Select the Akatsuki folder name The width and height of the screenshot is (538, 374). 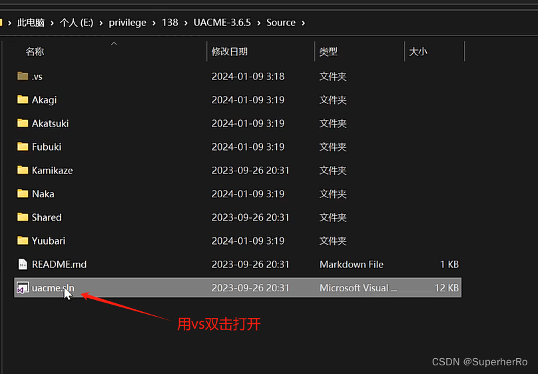(50, 123)
